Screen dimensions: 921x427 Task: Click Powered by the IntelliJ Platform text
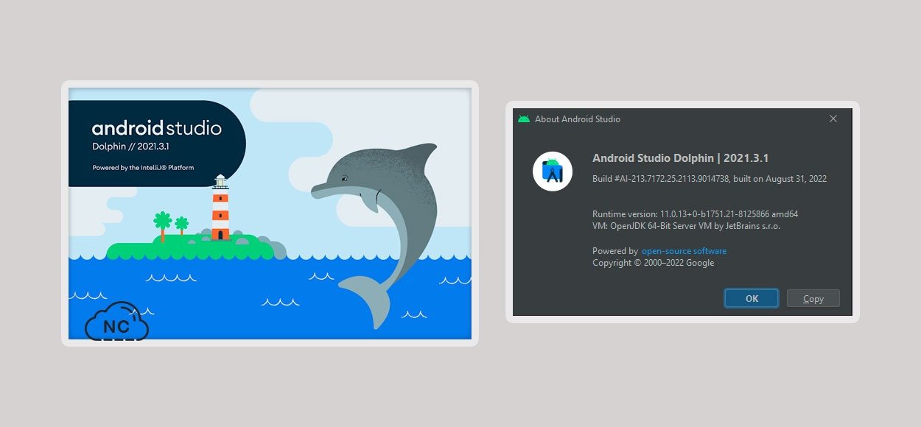pos(143,168)
